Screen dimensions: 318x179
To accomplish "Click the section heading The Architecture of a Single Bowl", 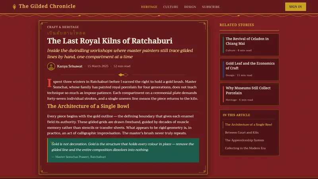I will pos(88,106).
